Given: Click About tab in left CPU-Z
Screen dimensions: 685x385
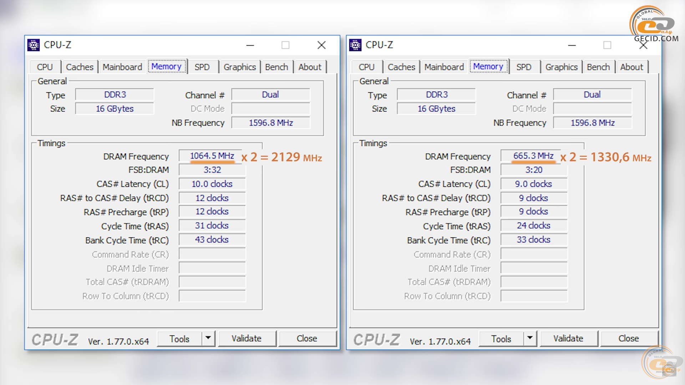Looking at the screenshot, I should pyautogui.click(x=310, y=67).
